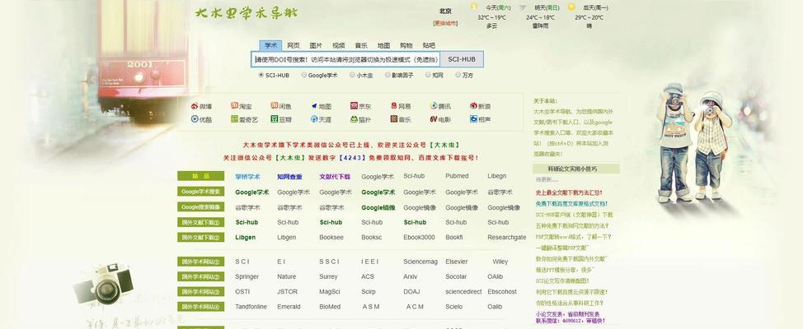Switch to the 图片 search tab
Screen dimensions: 803x329
(x=316, y=45)
